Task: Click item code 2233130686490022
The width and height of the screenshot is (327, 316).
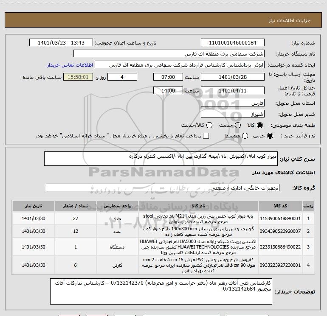Action: [x=280, y=247]
